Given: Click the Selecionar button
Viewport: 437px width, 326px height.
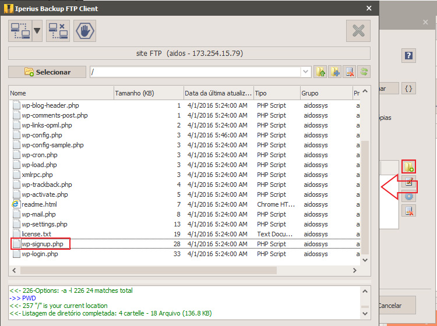Looking at the screenshot, I should pos(47,72).
